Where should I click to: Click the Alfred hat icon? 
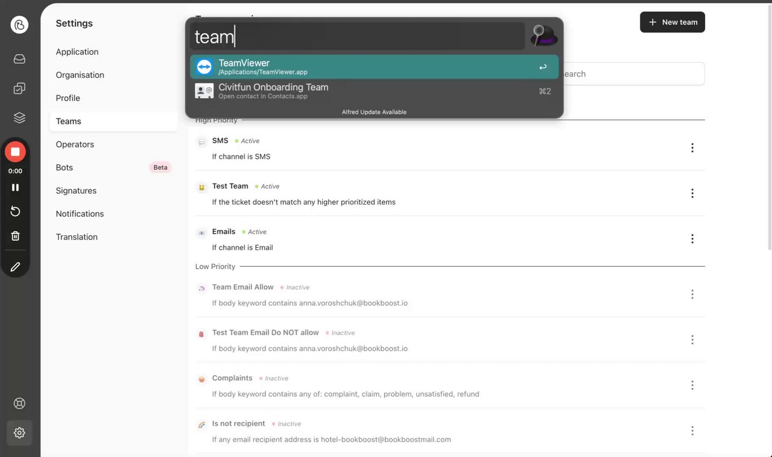coord(543,36)
